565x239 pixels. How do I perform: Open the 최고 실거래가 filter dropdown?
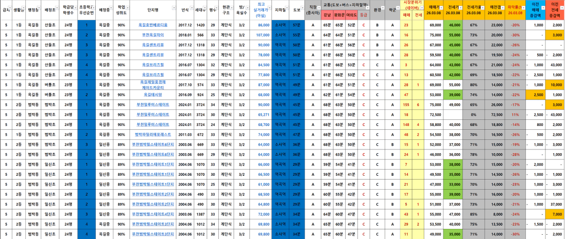coord(269,7)
